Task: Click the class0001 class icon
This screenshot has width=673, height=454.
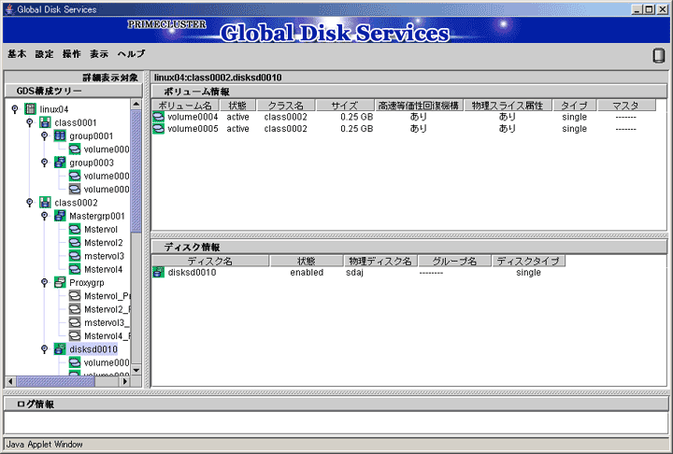Action: 45,122
